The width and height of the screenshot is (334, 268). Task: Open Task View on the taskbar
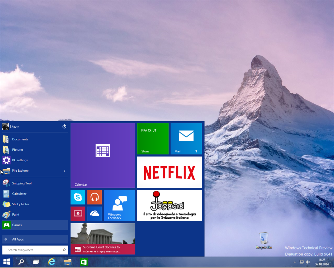click(x=36, y=262)
